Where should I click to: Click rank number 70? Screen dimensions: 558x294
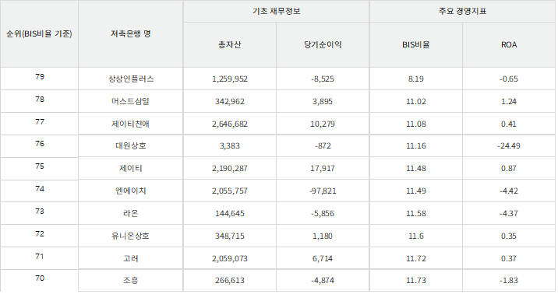40,278
